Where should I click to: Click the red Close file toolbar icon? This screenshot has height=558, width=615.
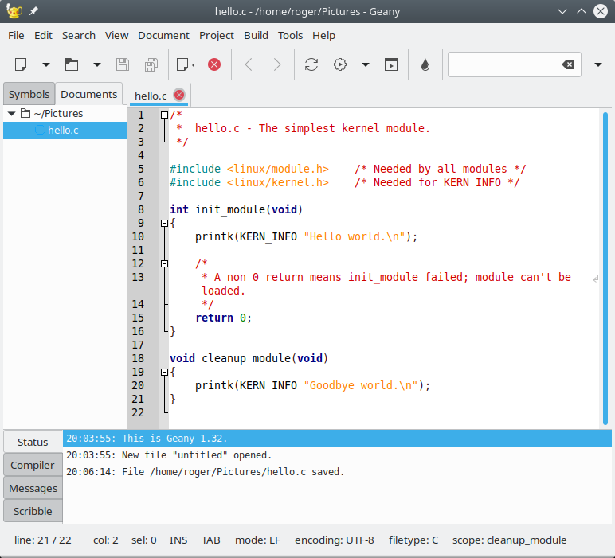pos(214,64)
